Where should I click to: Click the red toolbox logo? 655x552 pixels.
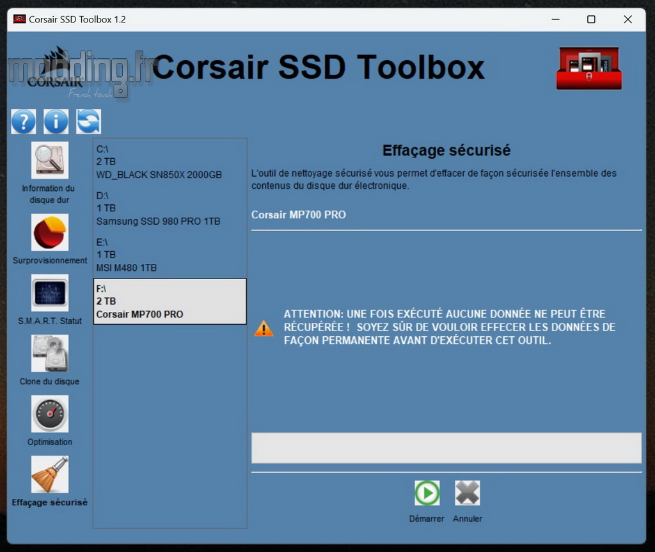pos(589,68)
